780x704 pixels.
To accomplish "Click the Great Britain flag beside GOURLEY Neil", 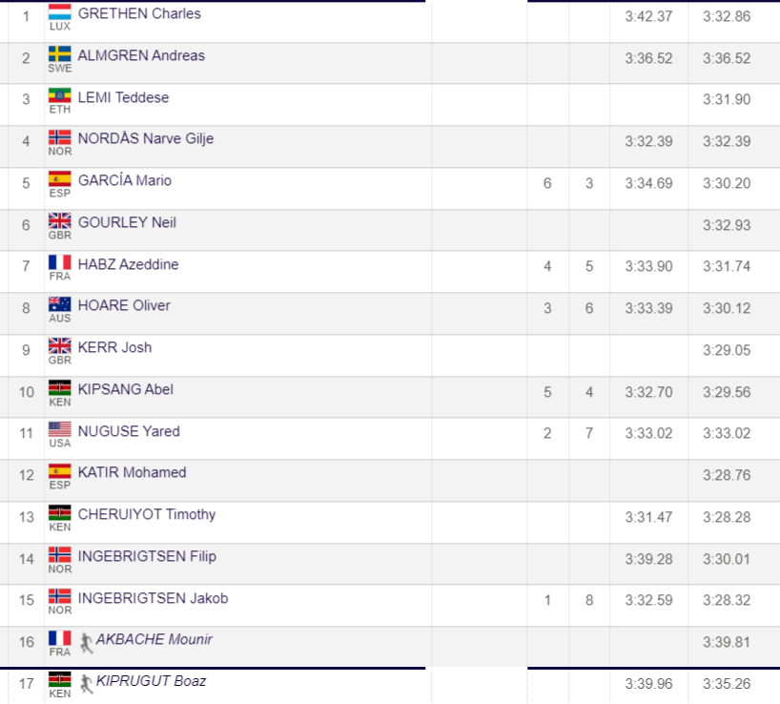I will click(59, 220).
